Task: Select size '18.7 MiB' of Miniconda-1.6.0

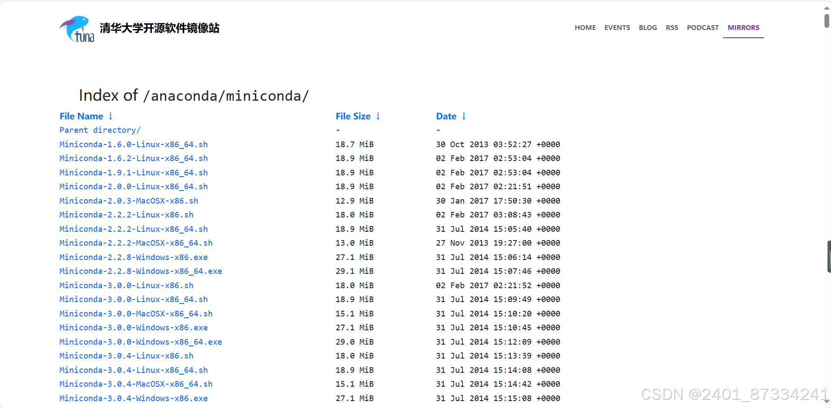Action: (x=355, y=144)
